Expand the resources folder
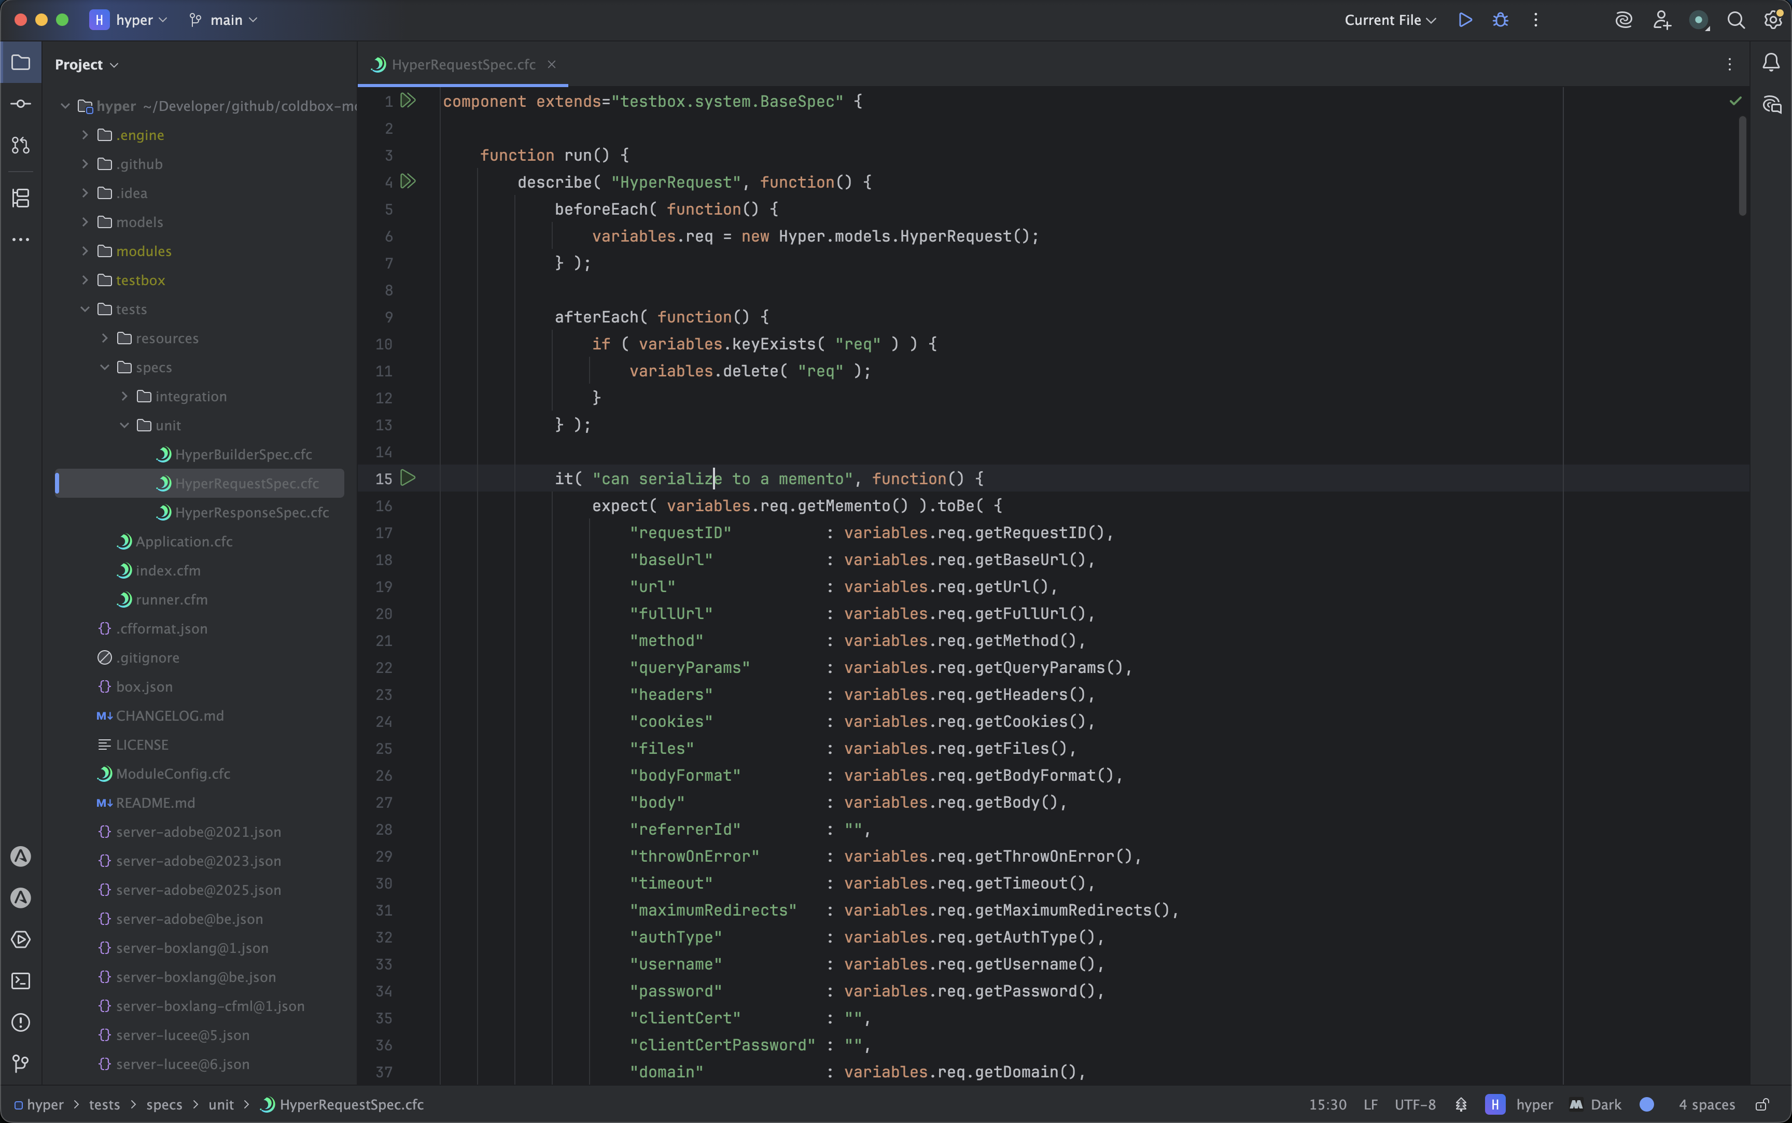This screenshot has width=1792, height=1123. (105, 338)
